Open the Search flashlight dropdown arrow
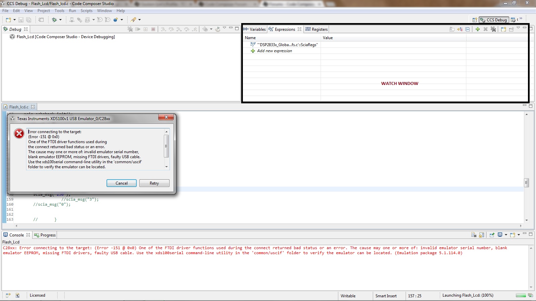 [x=140, y=20]
